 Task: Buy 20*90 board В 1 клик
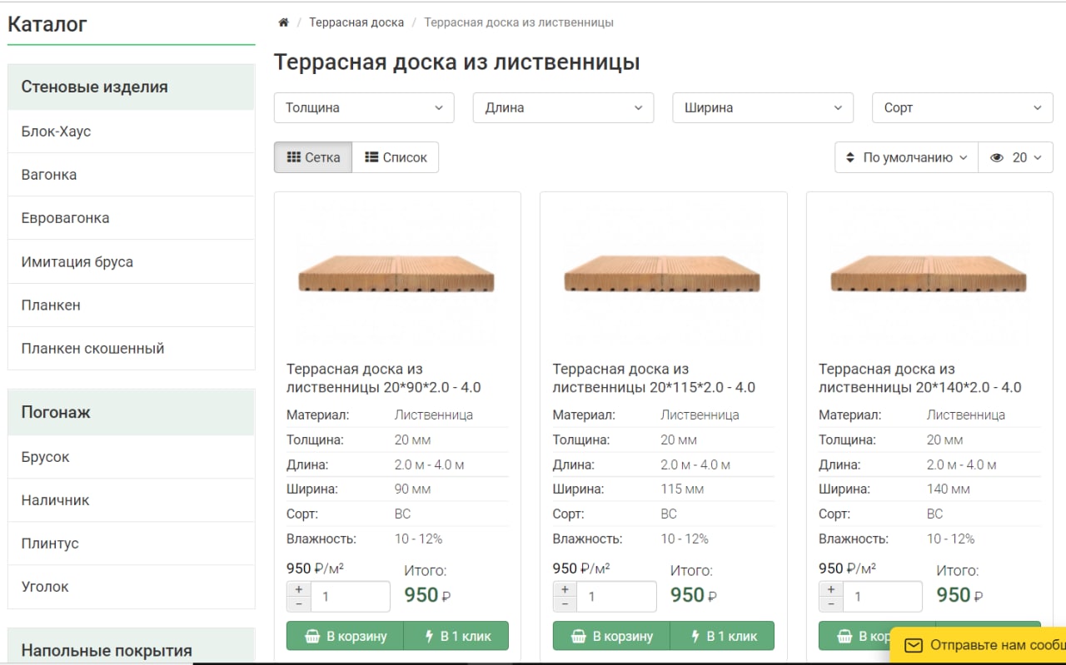pos(456,636)
